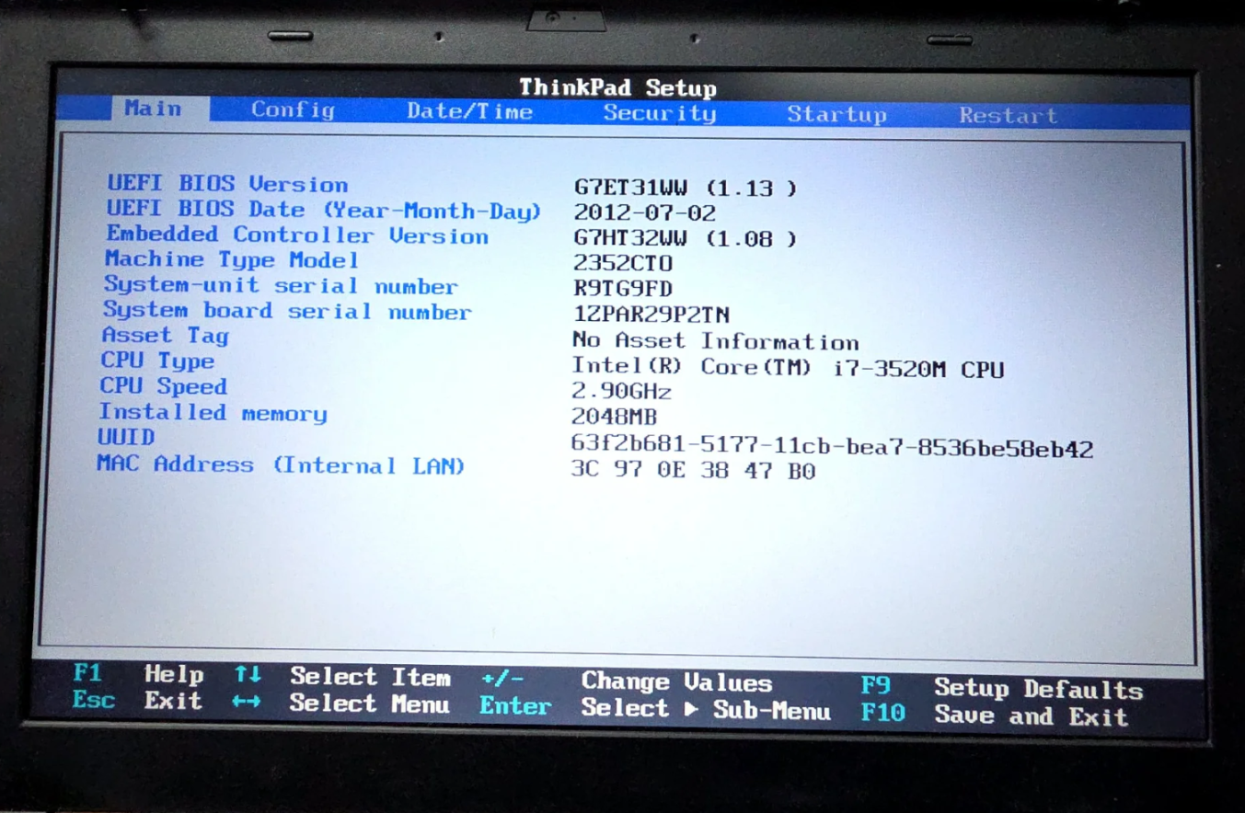The height and width of the screenshot is (813, 1245).
Task: Click the ThinkPad Setup title
Action: click(617, 88)
